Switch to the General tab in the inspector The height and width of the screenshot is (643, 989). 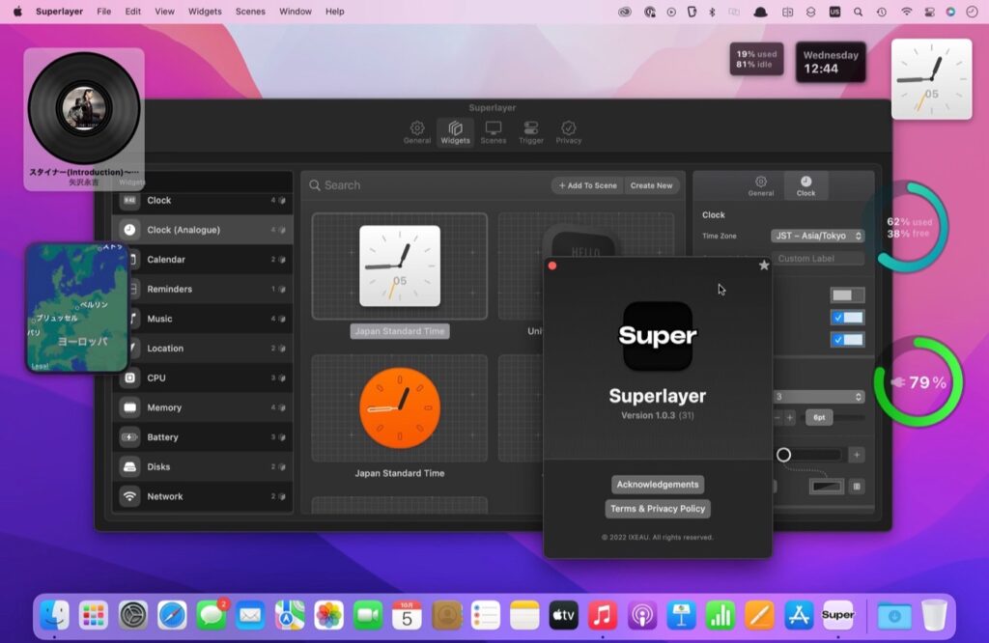762,185
